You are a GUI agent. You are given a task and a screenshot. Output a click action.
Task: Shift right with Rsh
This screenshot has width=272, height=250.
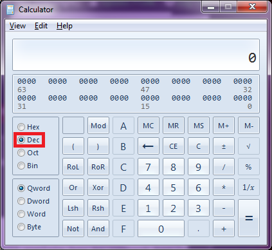(x=98, y=208)
